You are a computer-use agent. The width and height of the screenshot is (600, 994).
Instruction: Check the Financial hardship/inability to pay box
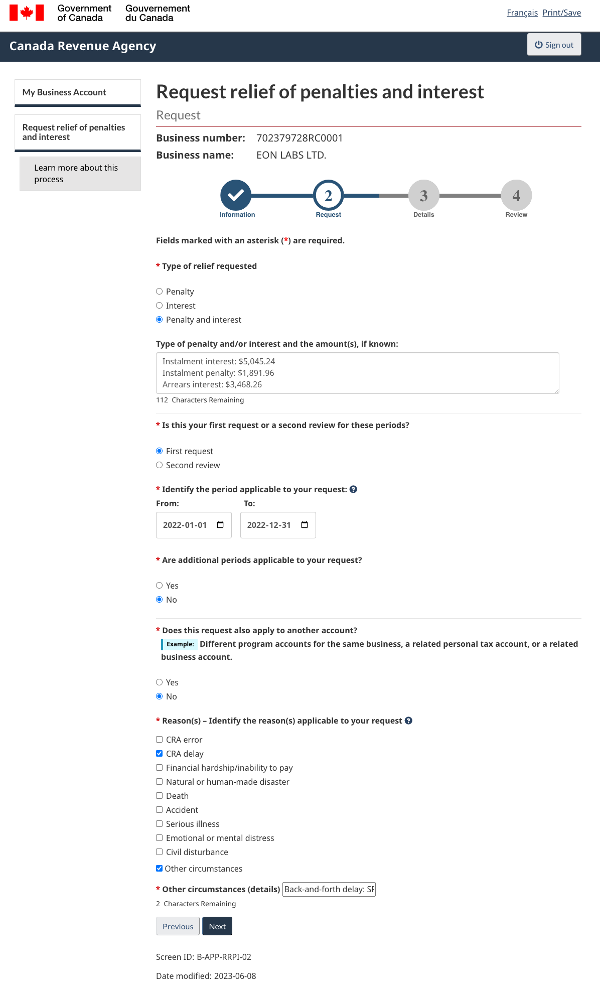160,768
